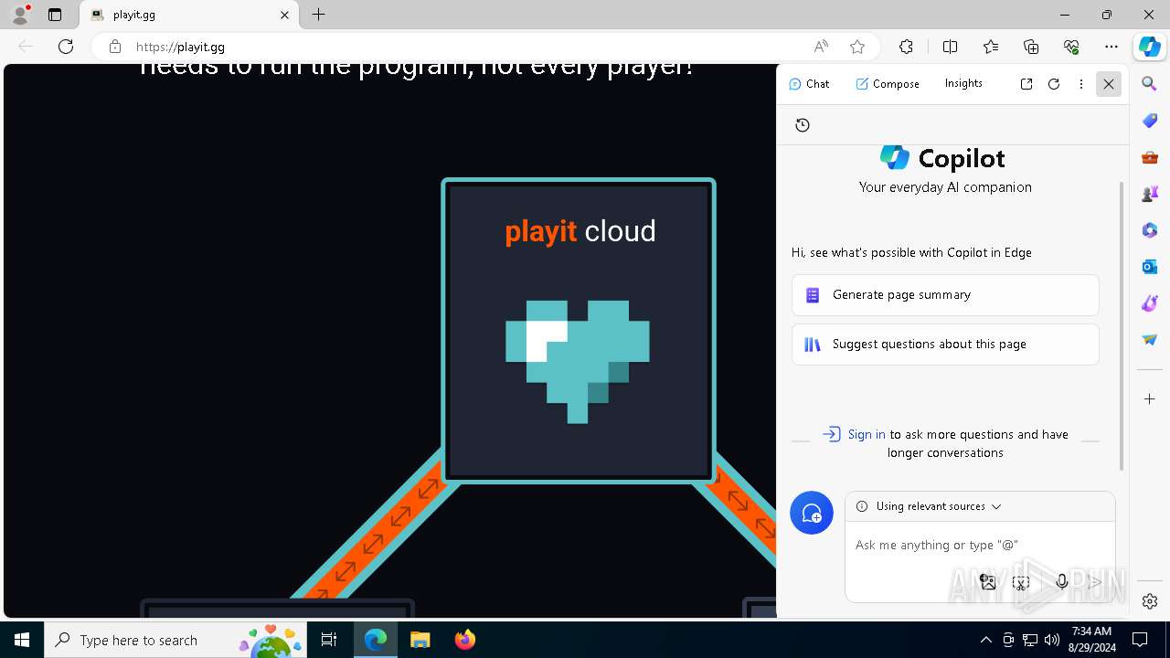Close the Copilot pane
Image resolution: width=1170 pixels, height=658 pixels.
(x=1108, y=84)
